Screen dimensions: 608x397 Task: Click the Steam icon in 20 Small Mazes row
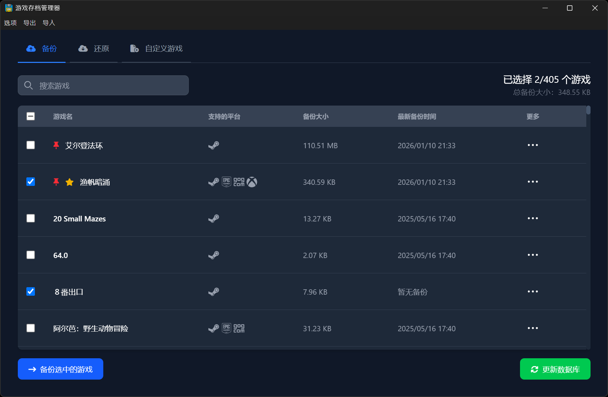pos(214,219)
